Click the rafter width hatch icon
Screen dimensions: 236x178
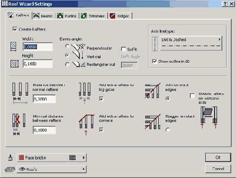pos(13,47)
